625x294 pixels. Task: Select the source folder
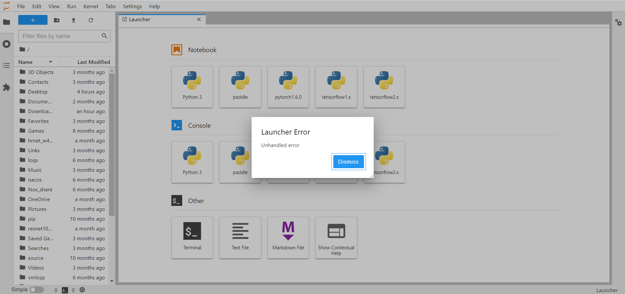[61, 258]
